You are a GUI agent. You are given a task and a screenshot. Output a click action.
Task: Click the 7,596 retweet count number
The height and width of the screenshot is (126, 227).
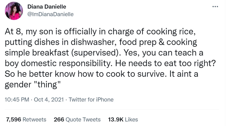coord(14,119)
